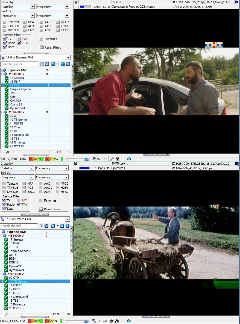Click the X icon left of '19 ТНТ' title
Screen dimensions: 240x324
click(76, 2)
